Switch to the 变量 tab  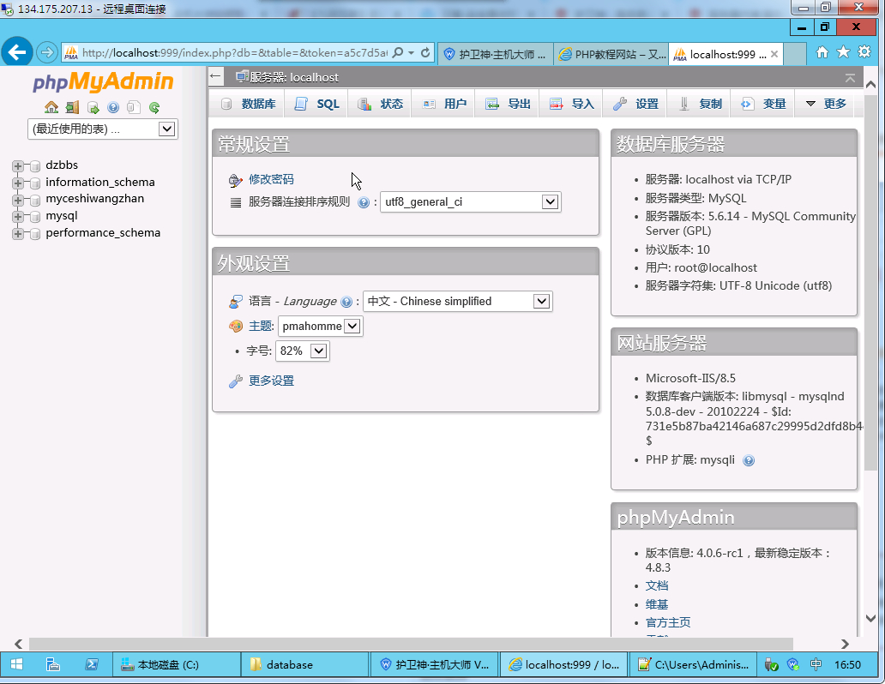click(763, 104)
